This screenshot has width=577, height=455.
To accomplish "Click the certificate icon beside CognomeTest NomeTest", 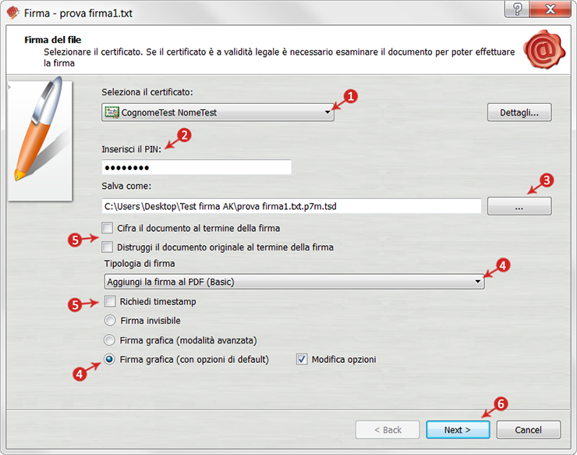I will [x=112, y=112].
